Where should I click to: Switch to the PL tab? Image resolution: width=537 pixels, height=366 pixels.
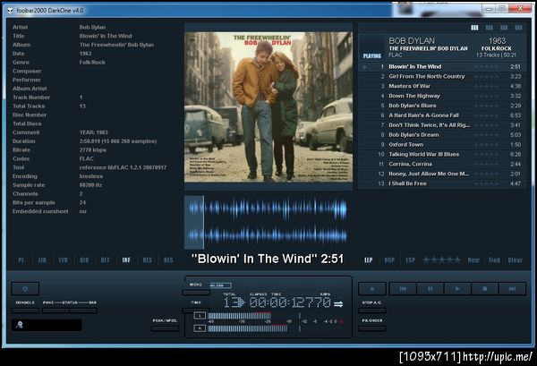(x=21, y=260)
